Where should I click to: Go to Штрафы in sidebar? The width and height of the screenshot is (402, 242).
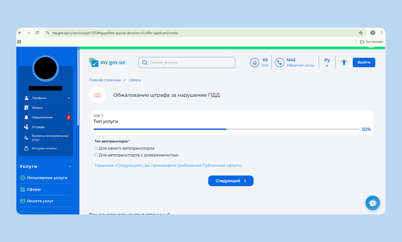click(38, 127)
